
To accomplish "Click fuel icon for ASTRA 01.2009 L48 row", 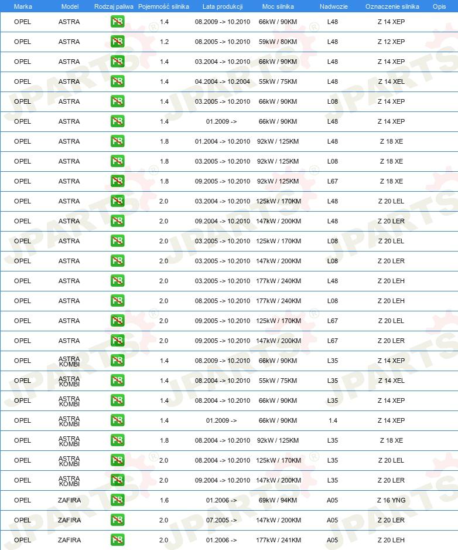I will point(117,121).
